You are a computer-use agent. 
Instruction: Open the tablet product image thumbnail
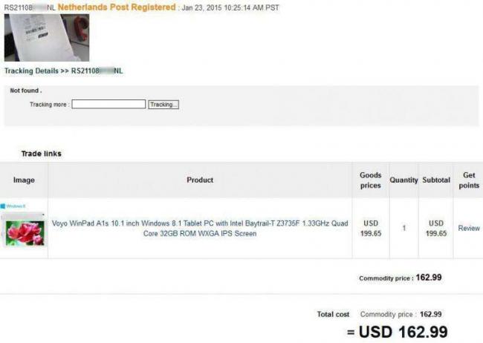click(24, 230)
